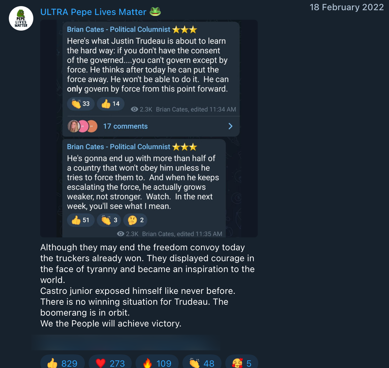The height and width of the screenshot is (368, 389).
Task: Toggle the fire reaction with 109
Action: tap(157, 363)
